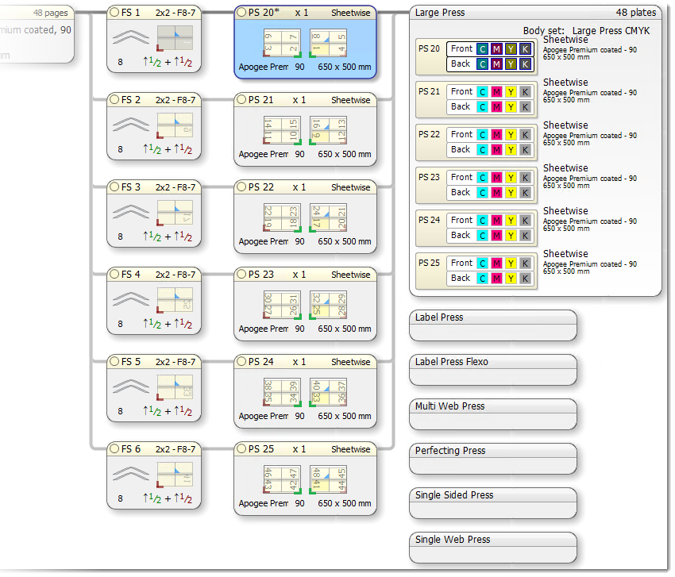Click the FS 5 status circle
The image size is (675, 577).
pyautogui.click(x=114, y=361)
